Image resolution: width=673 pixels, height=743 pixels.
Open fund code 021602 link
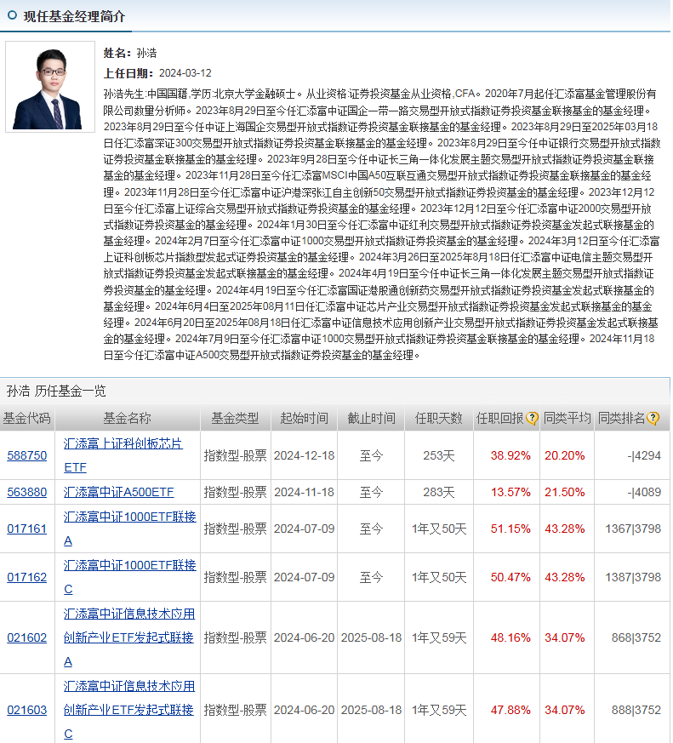(x=27, y=637)
